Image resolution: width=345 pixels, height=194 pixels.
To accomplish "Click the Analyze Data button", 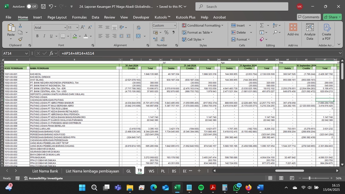I will (x=310, y=32).
